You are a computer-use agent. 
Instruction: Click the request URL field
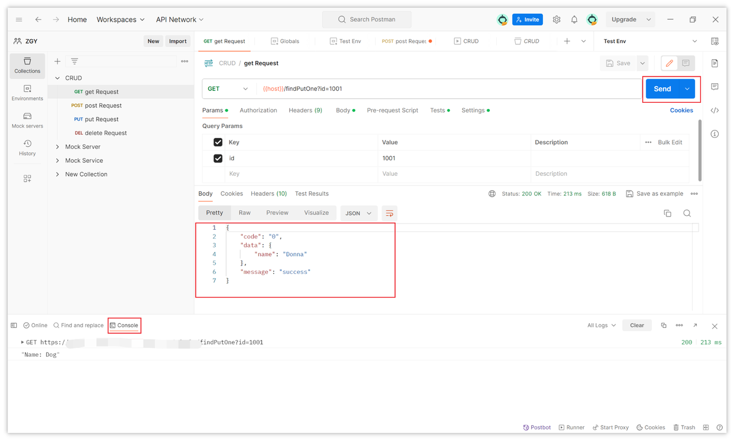tap(448, 89)
